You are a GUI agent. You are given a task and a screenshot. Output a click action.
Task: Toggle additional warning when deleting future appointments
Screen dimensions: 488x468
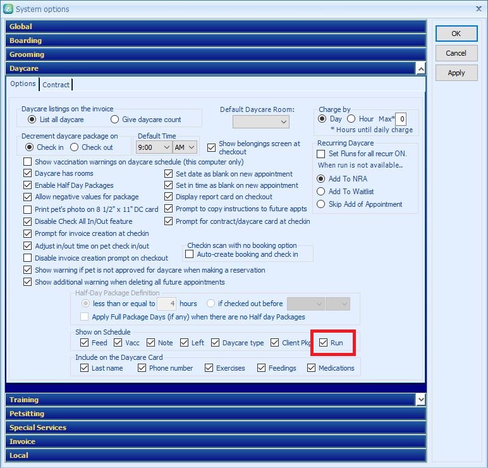(x=27, y=282)
